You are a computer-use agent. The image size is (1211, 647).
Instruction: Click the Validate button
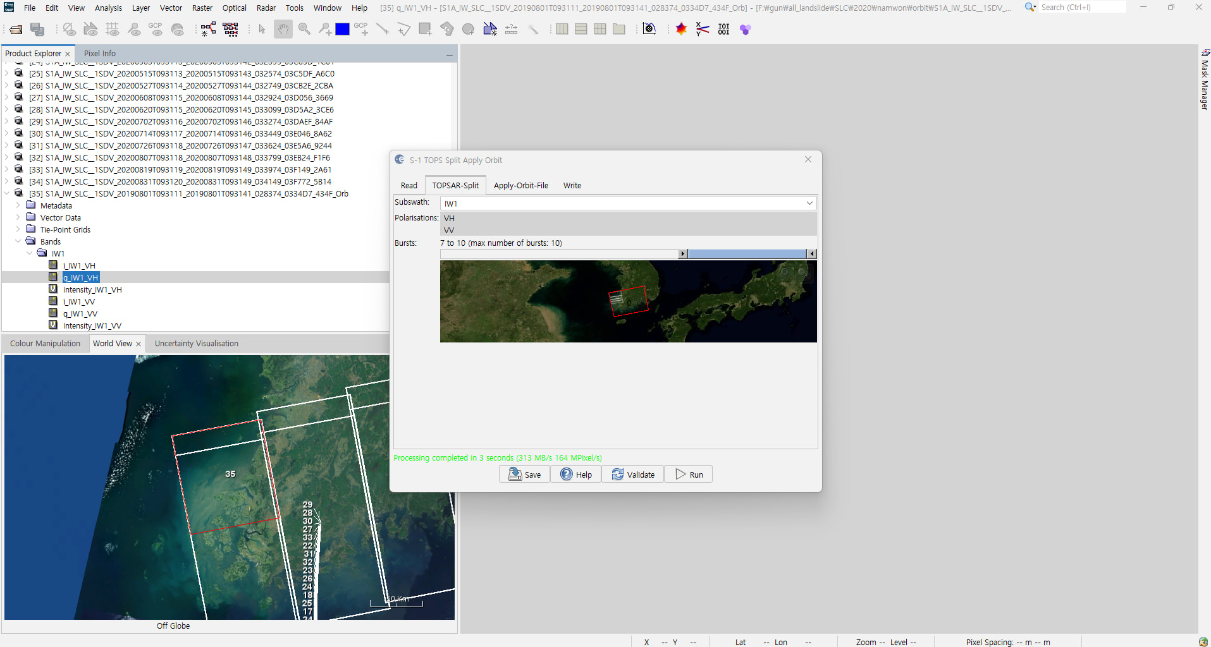[x=633, y=475]
